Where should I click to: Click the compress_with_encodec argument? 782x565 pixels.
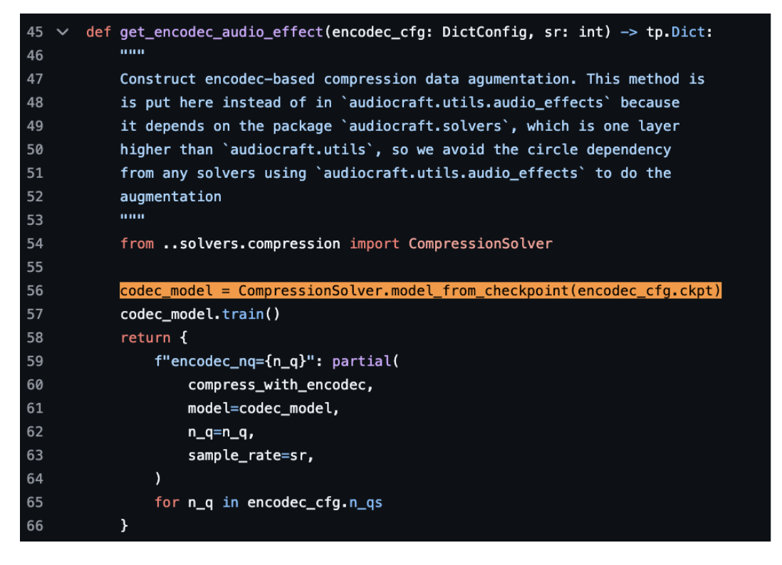tap(281, 385)
